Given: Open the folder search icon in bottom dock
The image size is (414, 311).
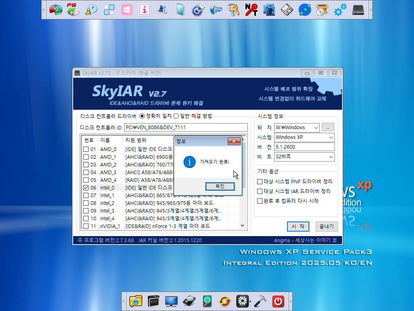Looking at the screenshot, I should click(136, 301).
